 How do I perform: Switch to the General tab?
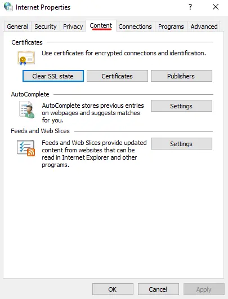tap(17, 27)
